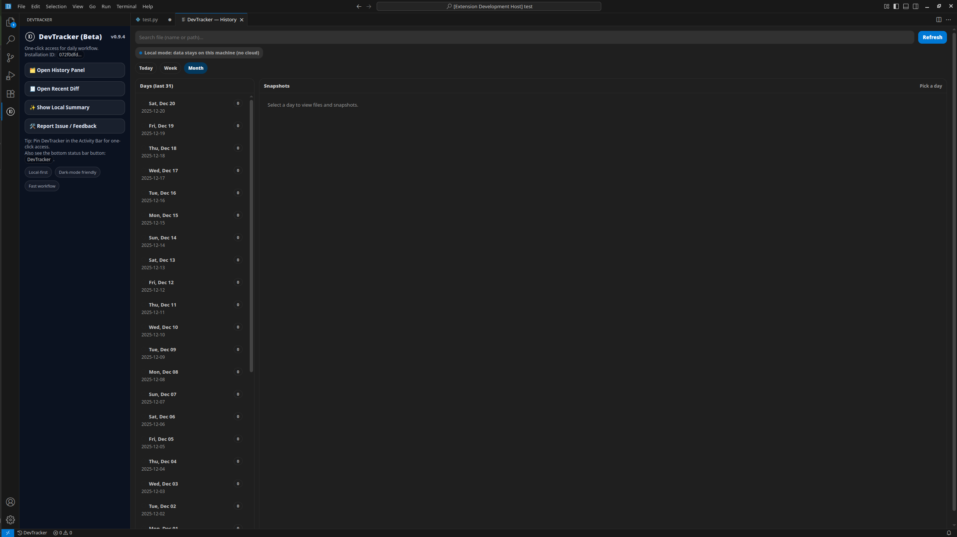The image size is (957, 537).
Task: Open editor More Actions ellipsis menu
Action: (948, 20)
